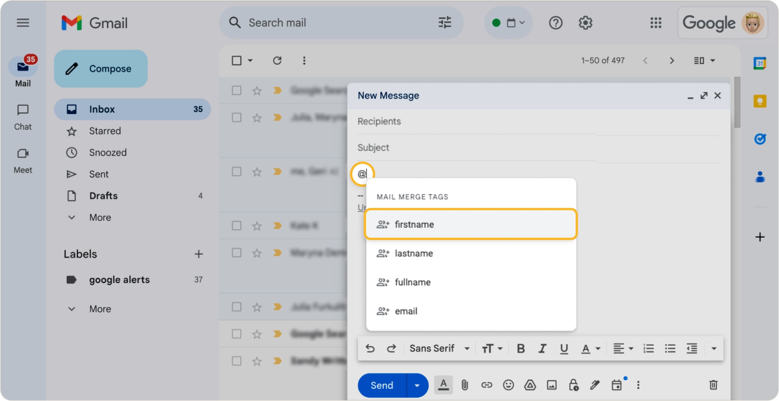Image resolution: width=779 pixels, height=401 pixels.
Task: Click the insert link icon
Action: [487, 385]
